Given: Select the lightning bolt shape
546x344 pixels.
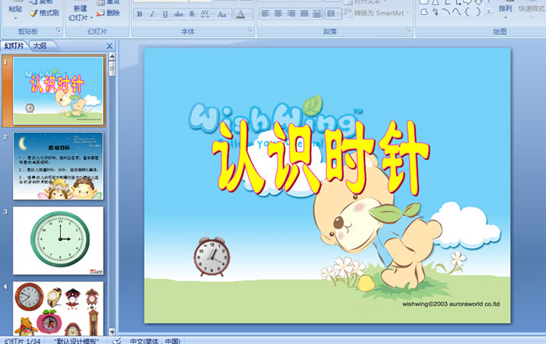Looking at the screenshot, I should coord(435,12).
